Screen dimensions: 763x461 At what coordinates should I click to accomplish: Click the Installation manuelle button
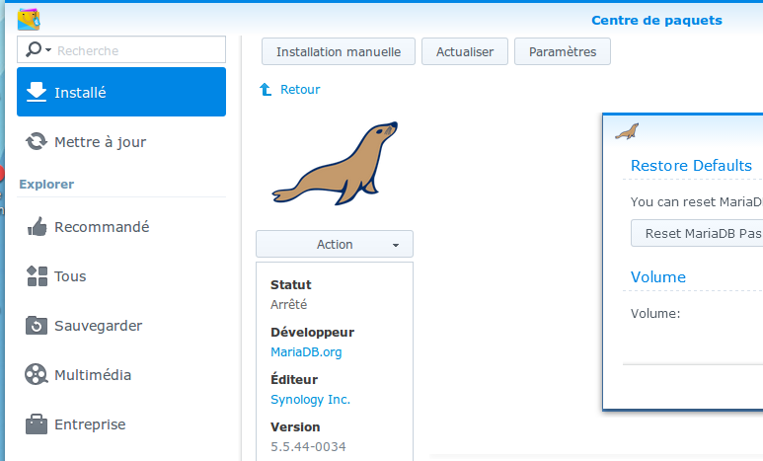click(339, 51)
